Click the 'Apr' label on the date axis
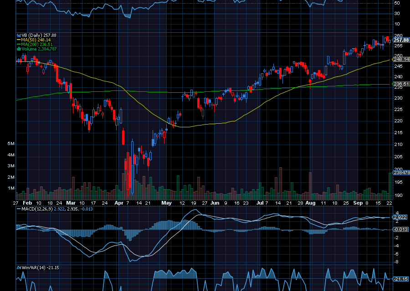Image resolution: width=410 pixels, height=291 pixels. [119, 203]
